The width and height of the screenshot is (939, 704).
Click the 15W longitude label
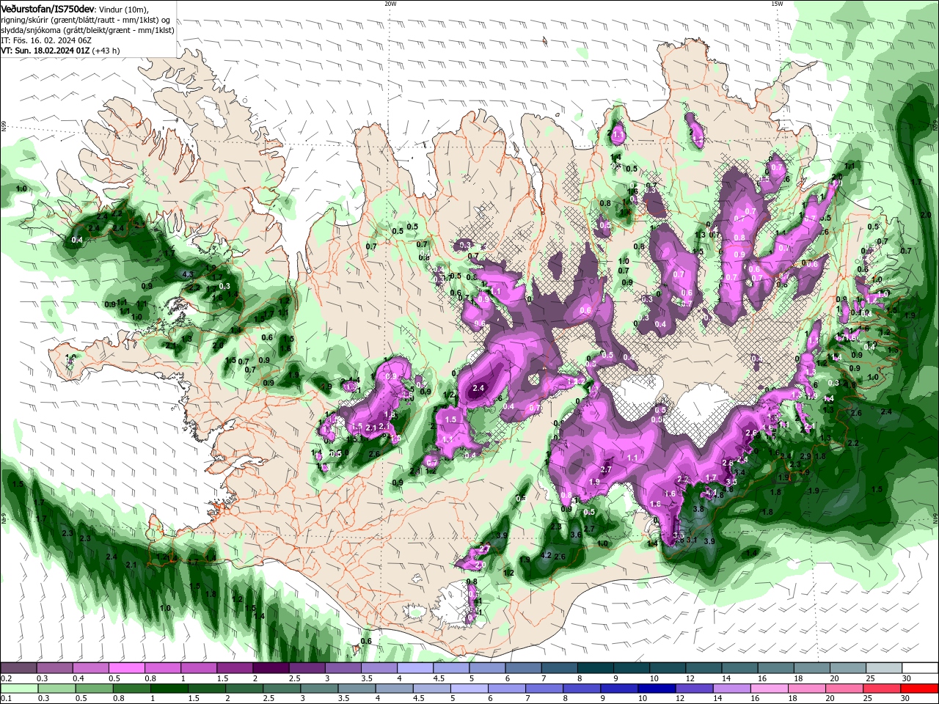coord(777,4)
